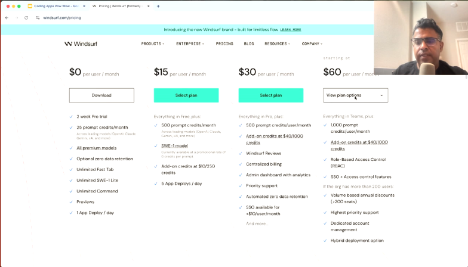Image resolution: width=468 pixels, height=267 pixels.
Task: Expand the ENTERPRISE menu
Action: click(190, 44)
